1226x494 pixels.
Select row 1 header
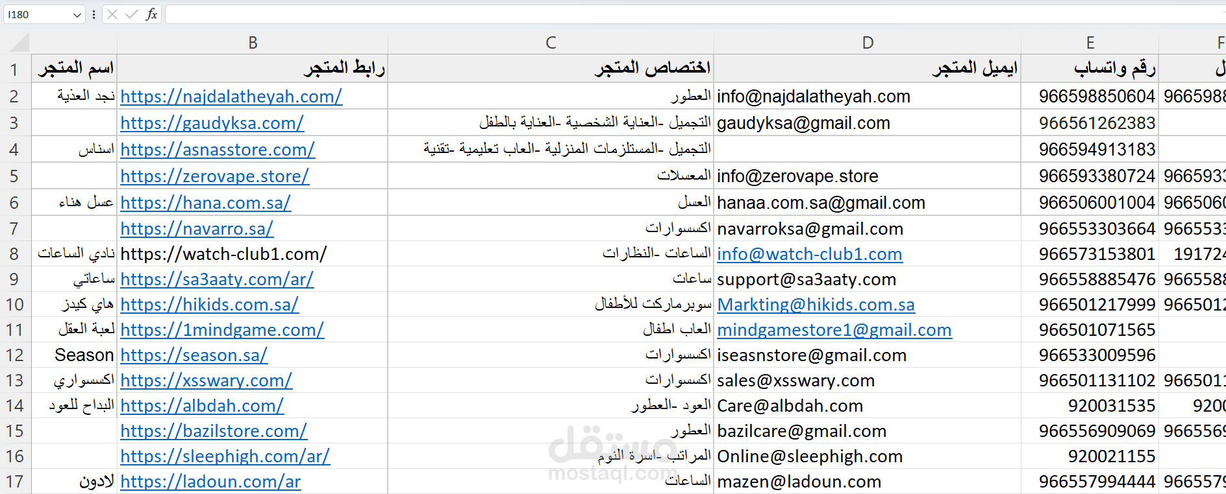15,69
